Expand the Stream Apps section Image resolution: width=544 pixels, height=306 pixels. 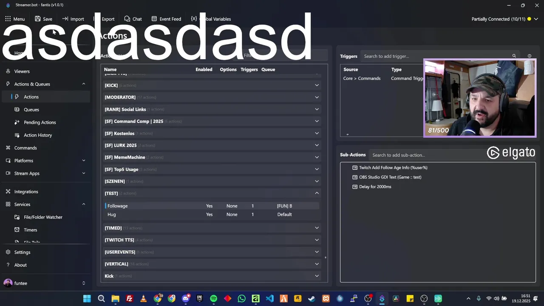click(83, 173)
